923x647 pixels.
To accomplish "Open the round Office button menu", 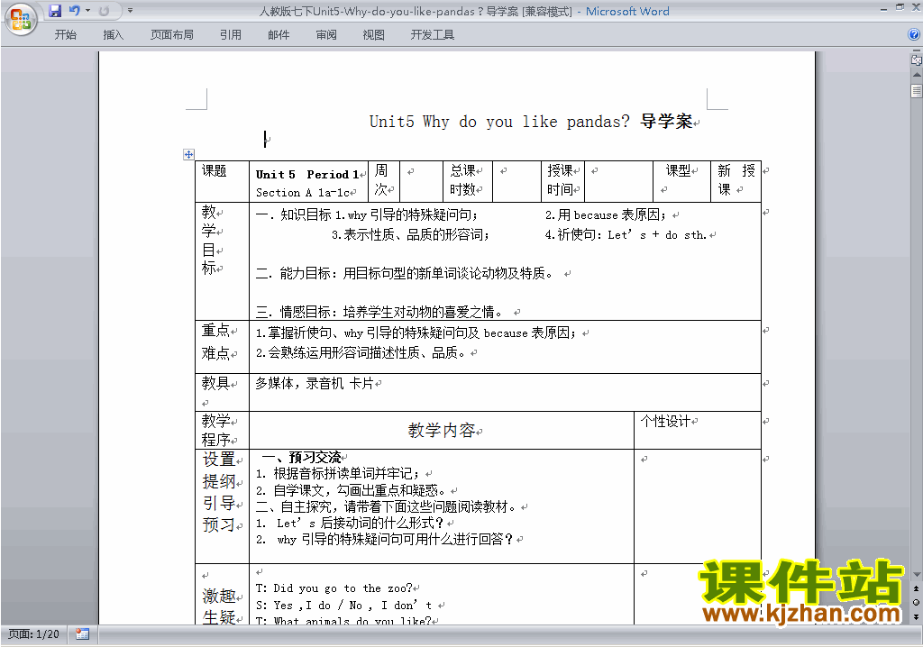I will point(21,19).
